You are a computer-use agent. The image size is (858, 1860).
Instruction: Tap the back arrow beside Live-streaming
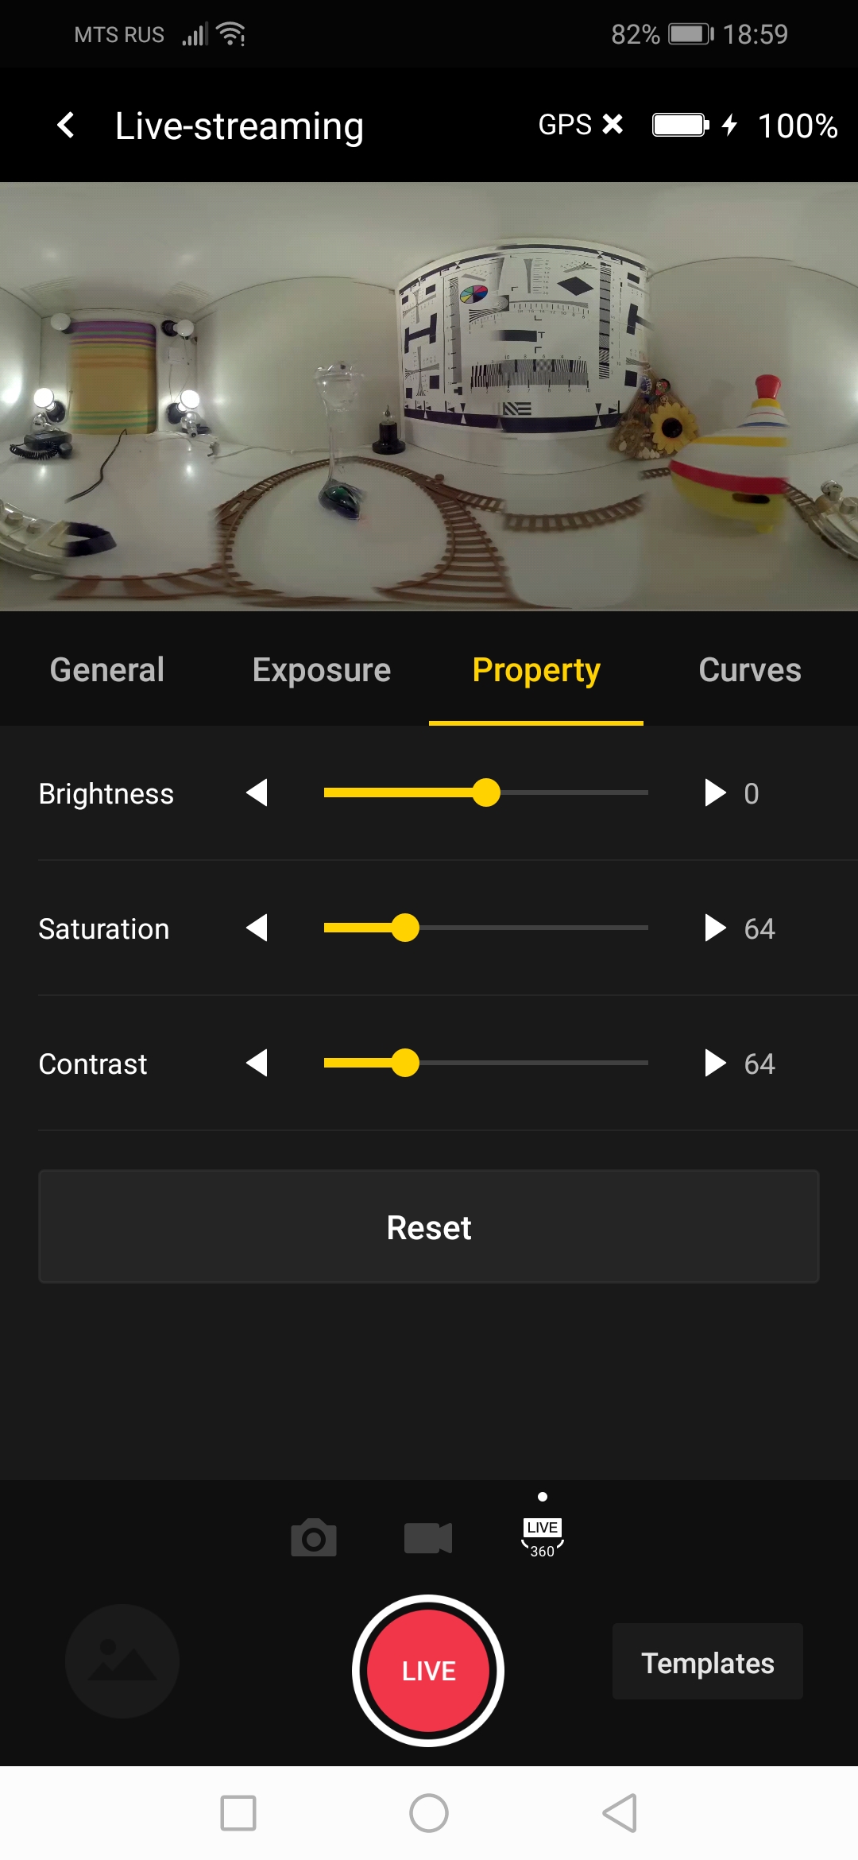[66, 125]
